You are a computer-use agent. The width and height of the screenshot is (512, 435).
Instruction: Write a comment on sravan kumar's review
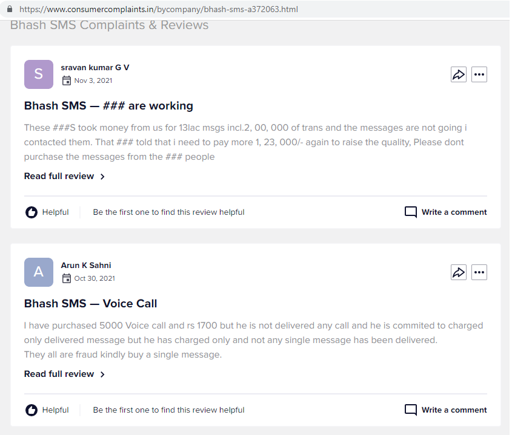click(454, 212)
